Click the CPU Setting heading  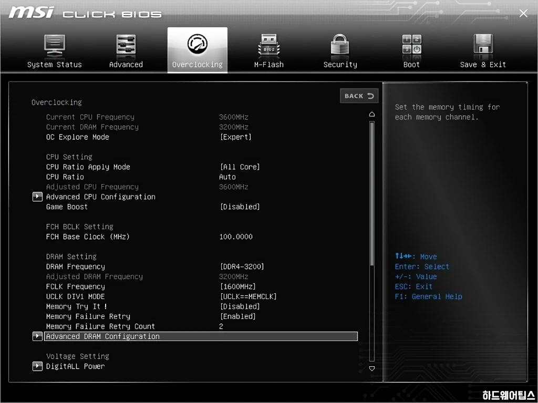pyautogui.click(x=69, y=157)
